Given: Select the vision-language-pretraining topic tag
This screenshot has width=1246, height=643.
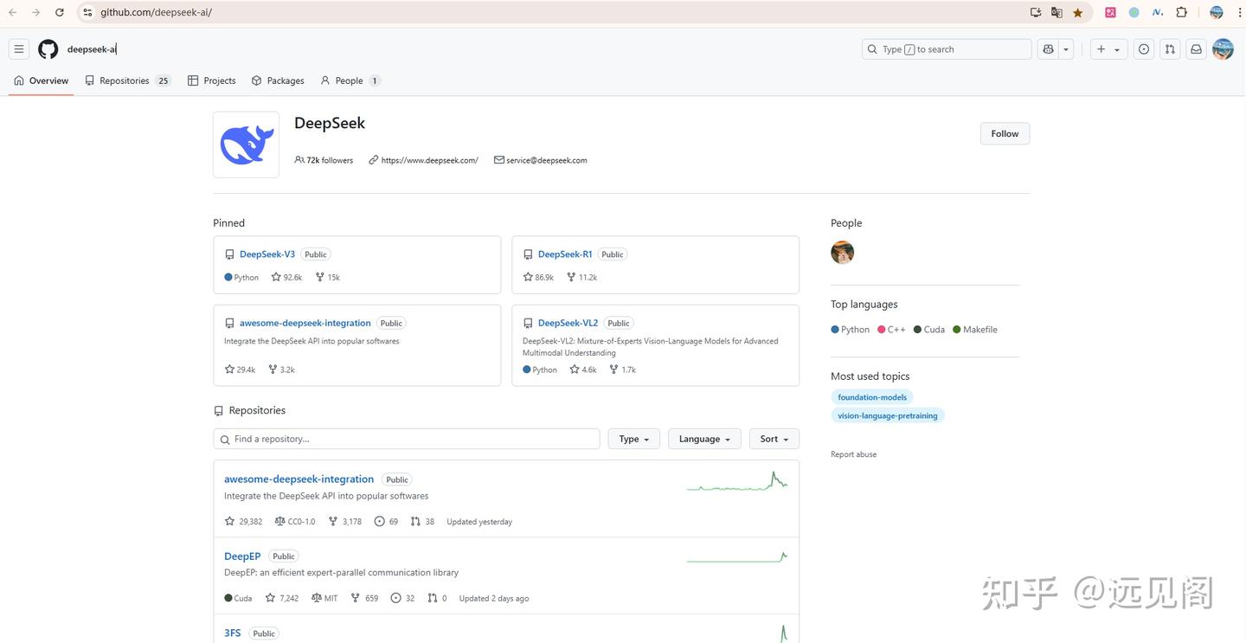Looking at the screenshot, I should pyautogui.click(x=888, y=415).
